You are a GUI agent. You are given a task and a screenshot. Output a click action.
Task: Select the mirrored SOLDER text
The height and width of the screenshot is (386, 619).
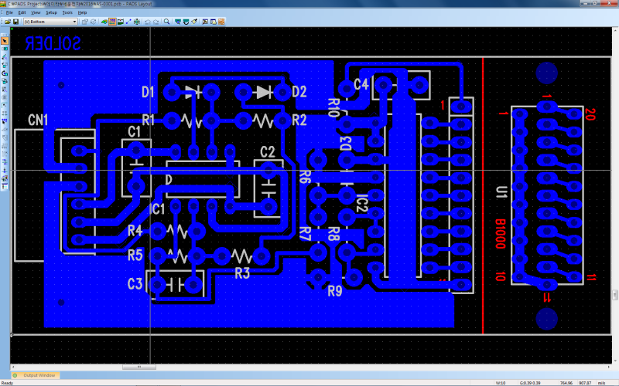point(53,43)
